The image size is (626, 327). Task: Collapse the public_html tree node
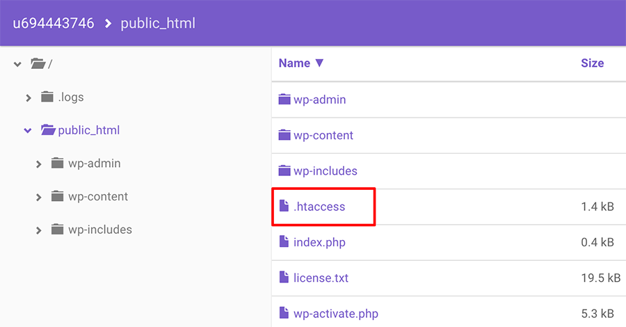point(28,130)
